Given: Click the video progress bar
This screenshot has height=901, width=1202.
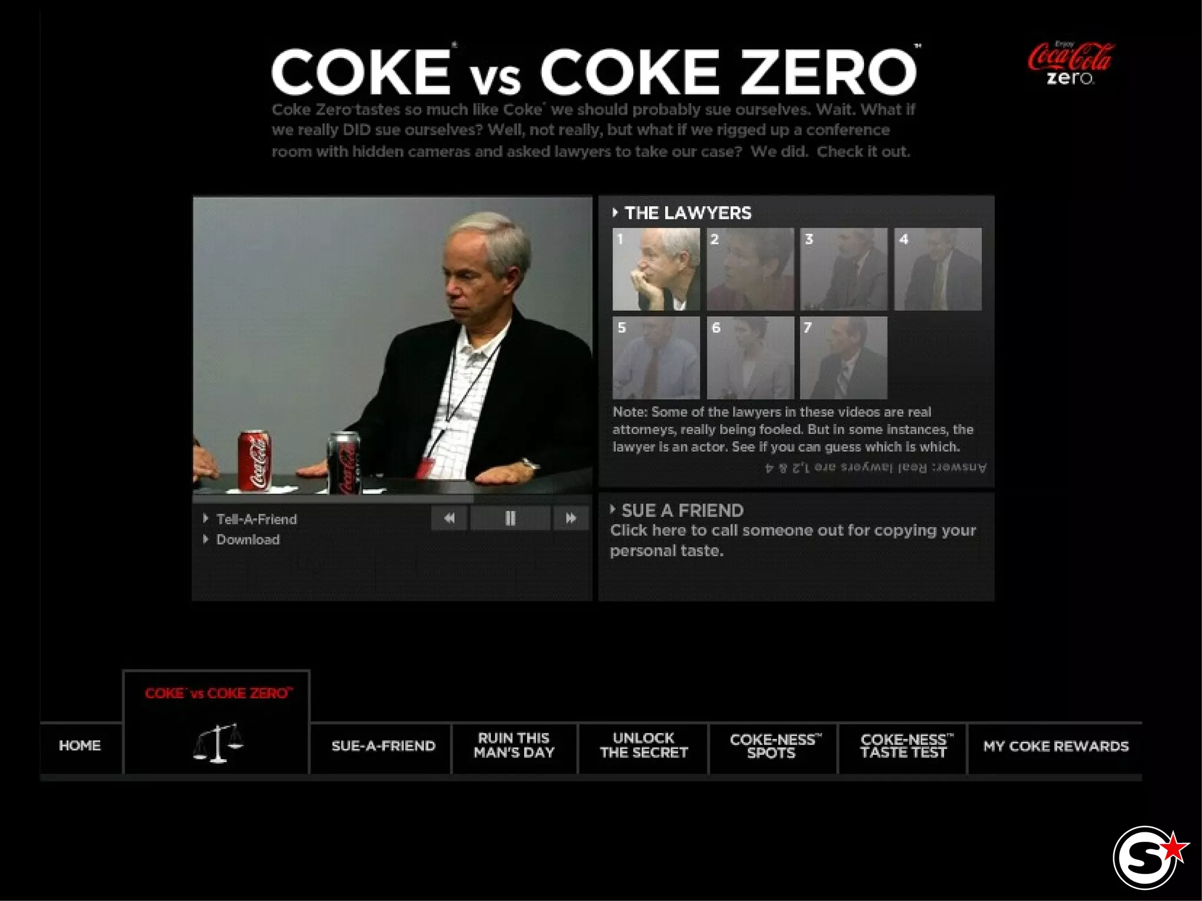Looking at the screenshot, I should click(x=392, y=499).
